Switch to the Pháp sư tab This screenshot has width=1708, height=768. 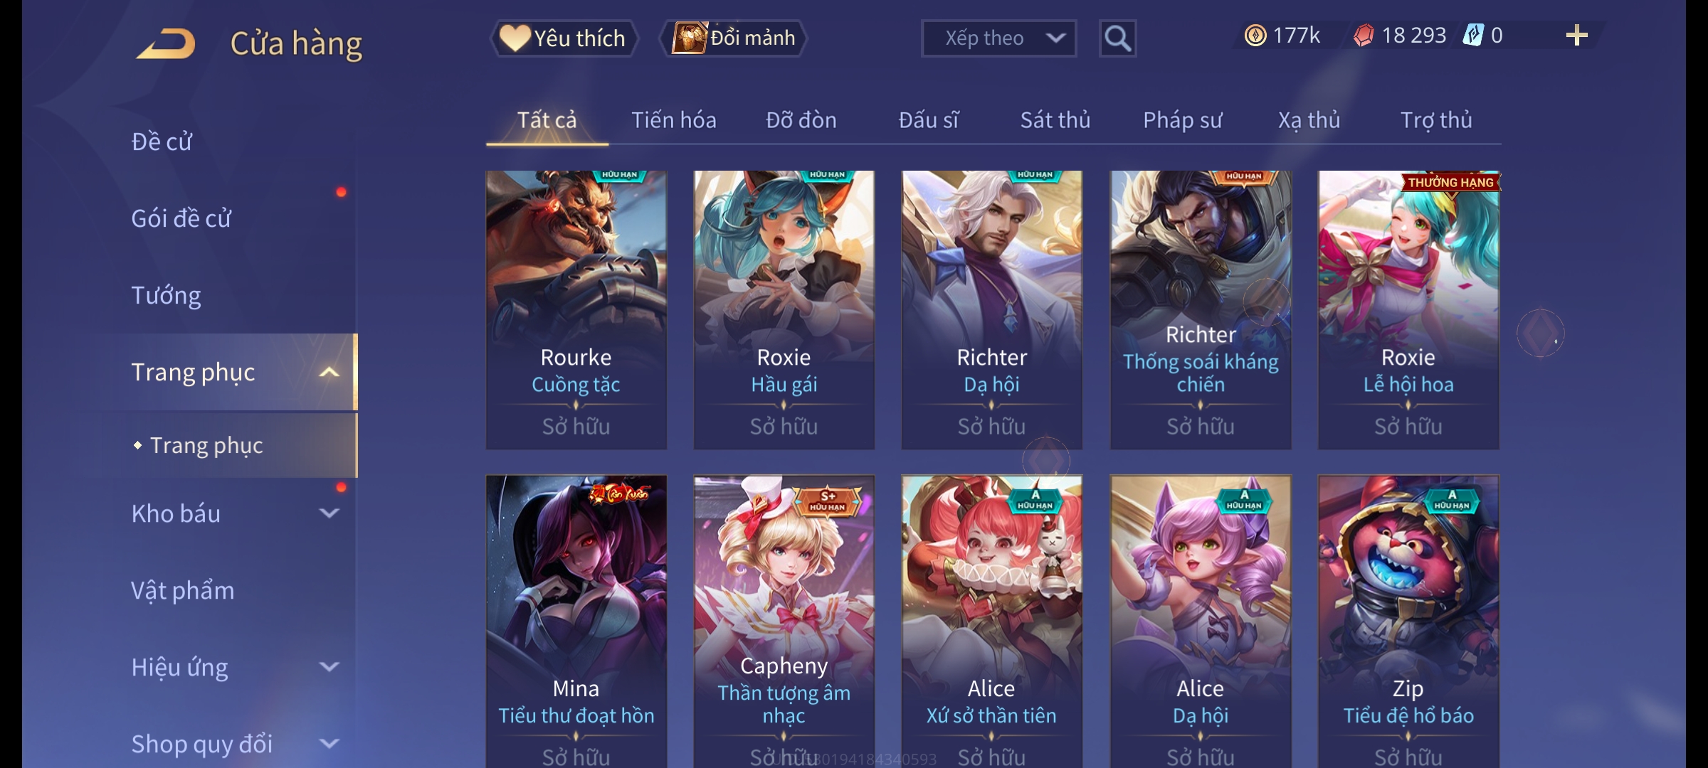1182,120
